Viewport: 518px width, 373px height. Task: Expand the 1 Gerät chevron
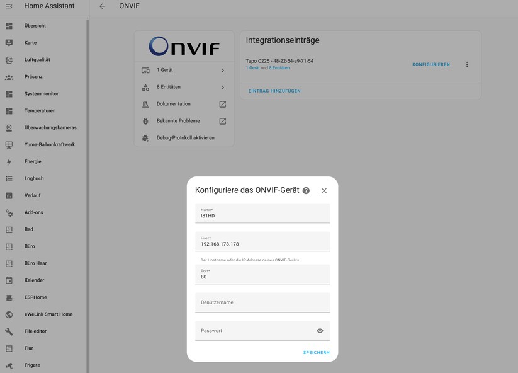(223, 70)
